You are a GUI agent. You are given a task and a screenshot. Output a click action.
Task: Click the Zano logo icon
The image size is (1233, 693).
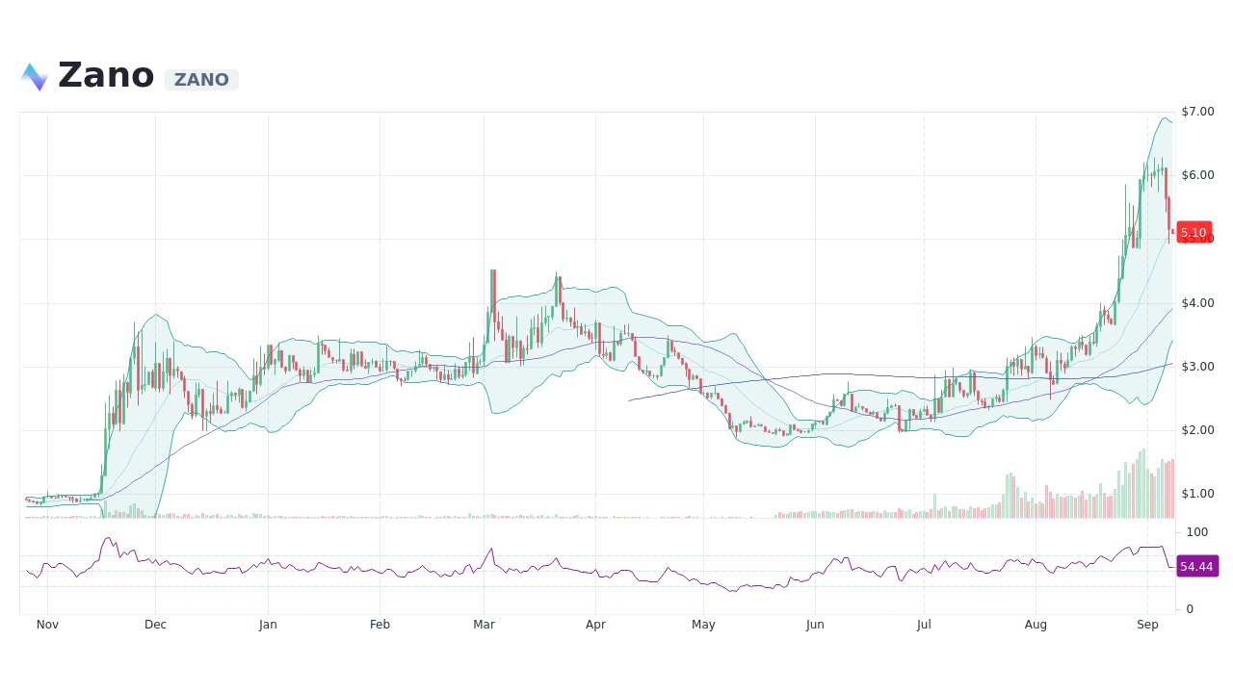34,77
